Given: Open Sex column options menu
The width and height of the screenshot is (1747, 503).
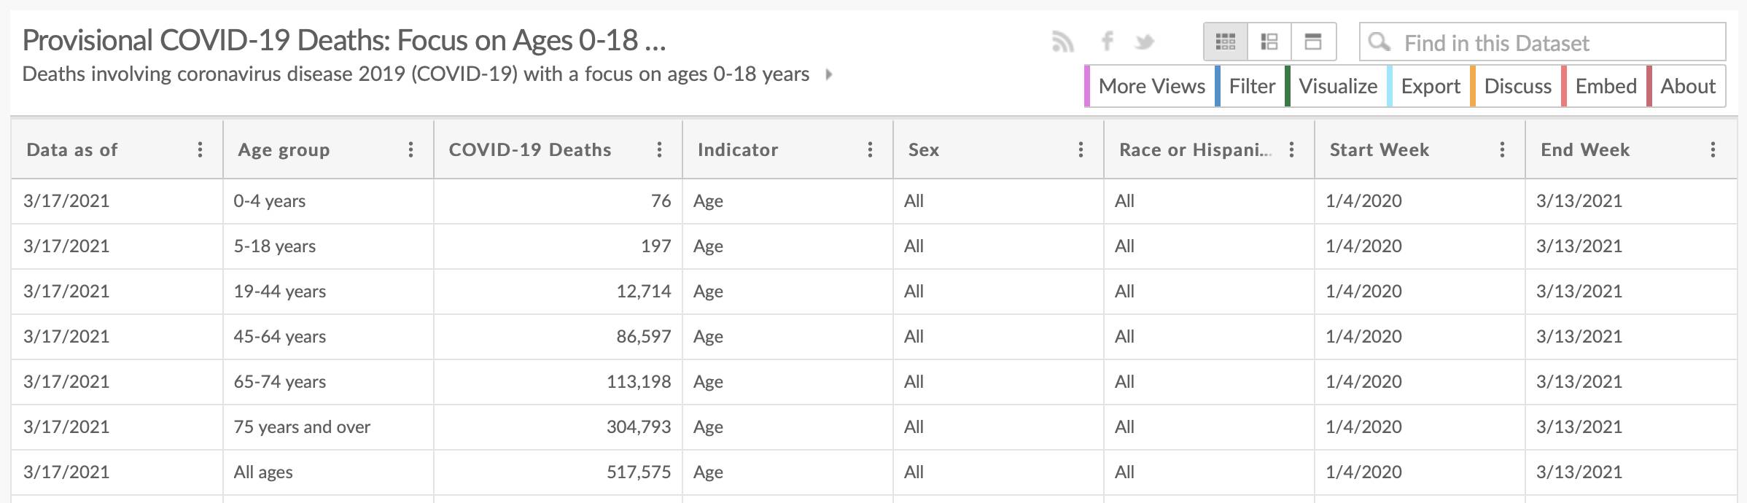Looking at the screenshot, I should pyautogui.click(x=1081, y=149).
